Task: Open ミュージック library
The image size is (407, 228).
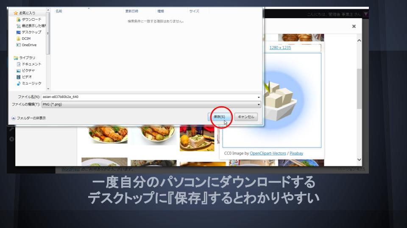Action: click(x=31, y=83)
